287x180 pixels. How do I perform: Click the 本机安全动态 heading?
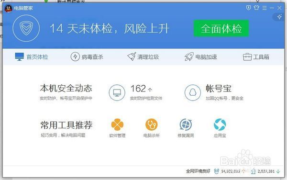tap(66, 88)
